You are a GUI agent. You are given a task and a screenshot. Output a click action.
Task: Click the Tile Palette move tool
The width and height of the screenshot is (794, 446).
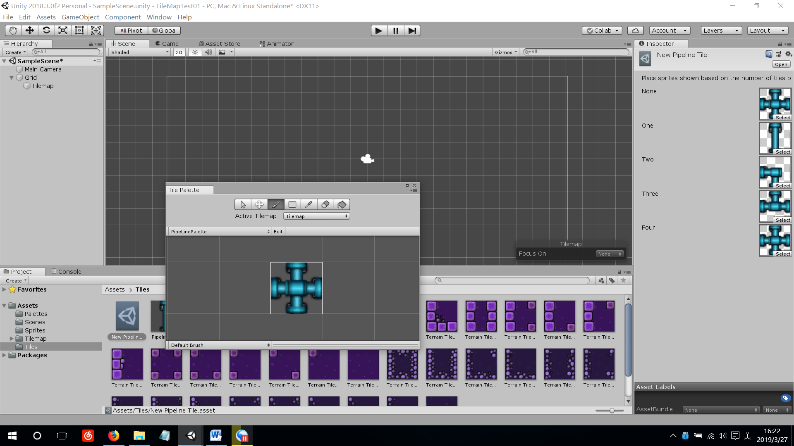[x=259, y=204]
